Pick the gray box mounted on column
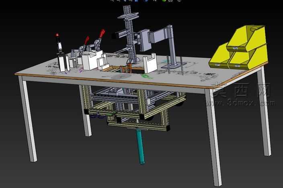 click(145, 40)
